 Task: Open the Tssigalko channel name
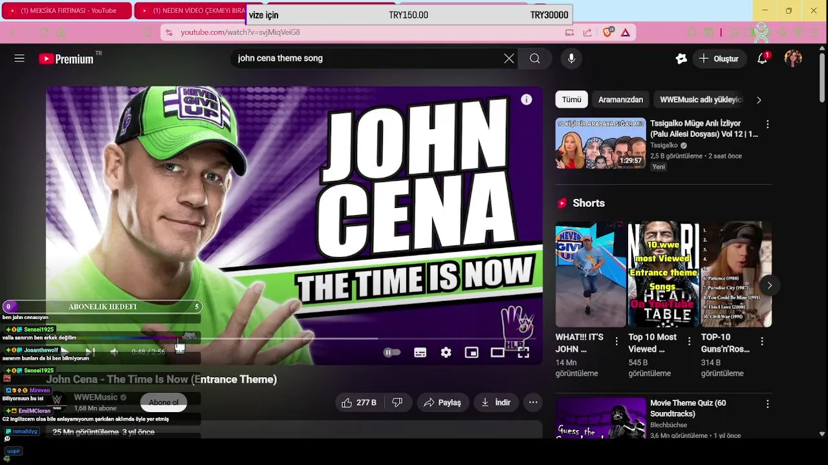(664, 145)
